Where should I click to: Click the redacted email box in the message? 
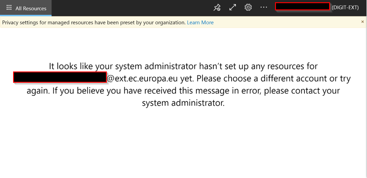[x=60, y=77]
